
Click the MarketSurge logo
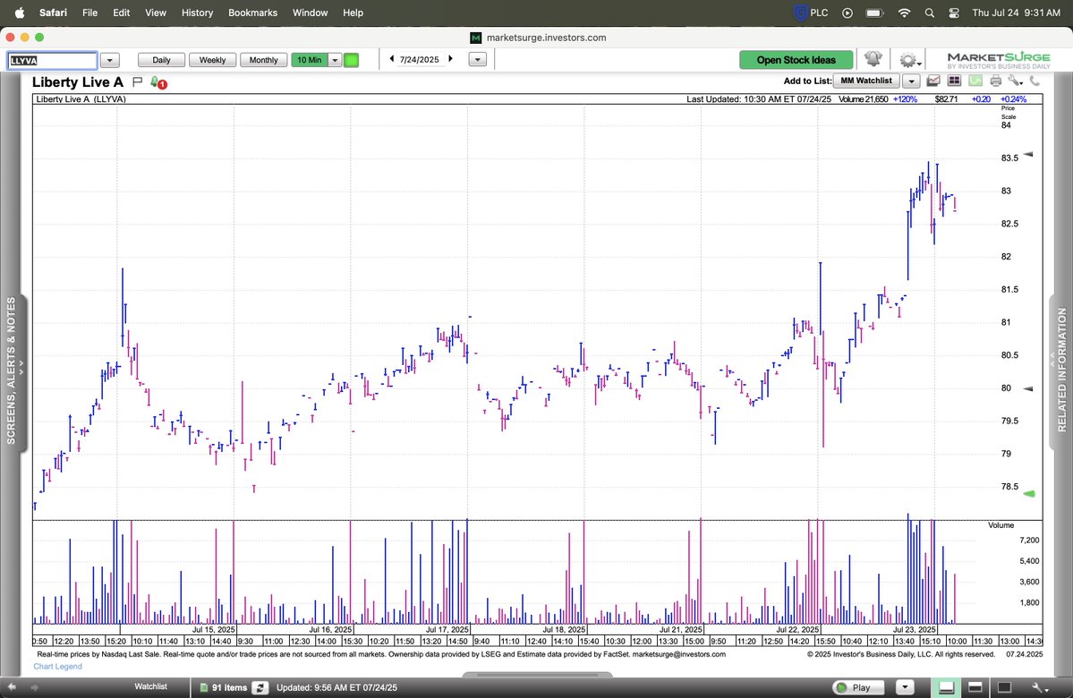click(999, 60)
